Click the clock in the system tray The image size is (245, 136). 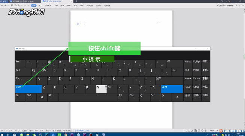238,135
